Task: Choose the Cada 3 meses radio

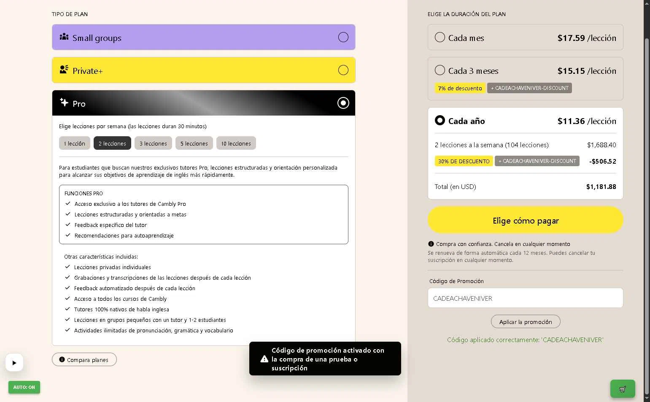Action: (x=440, y=70)
